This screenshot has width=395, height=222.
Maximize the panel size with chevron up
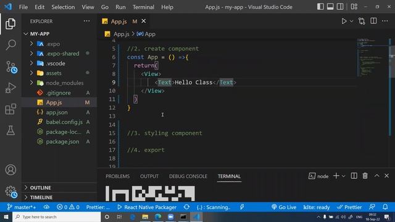(x=376, y=176)
